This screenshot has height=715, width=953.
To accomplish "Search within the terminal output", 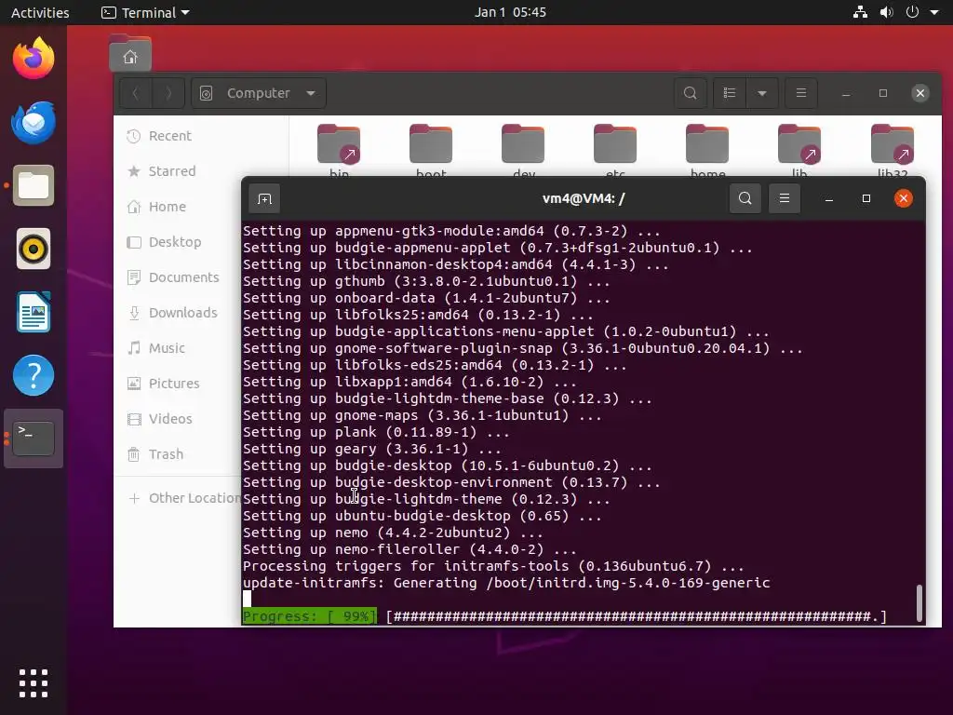I will (745, 199).
